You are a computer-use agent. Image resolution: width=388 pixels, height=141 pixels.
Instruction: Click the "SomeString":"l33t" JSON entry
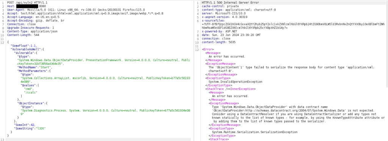click(30, 128)
